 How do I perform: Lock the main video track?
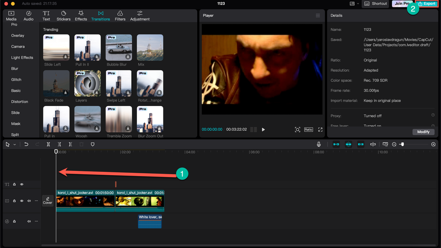(14, 201)
